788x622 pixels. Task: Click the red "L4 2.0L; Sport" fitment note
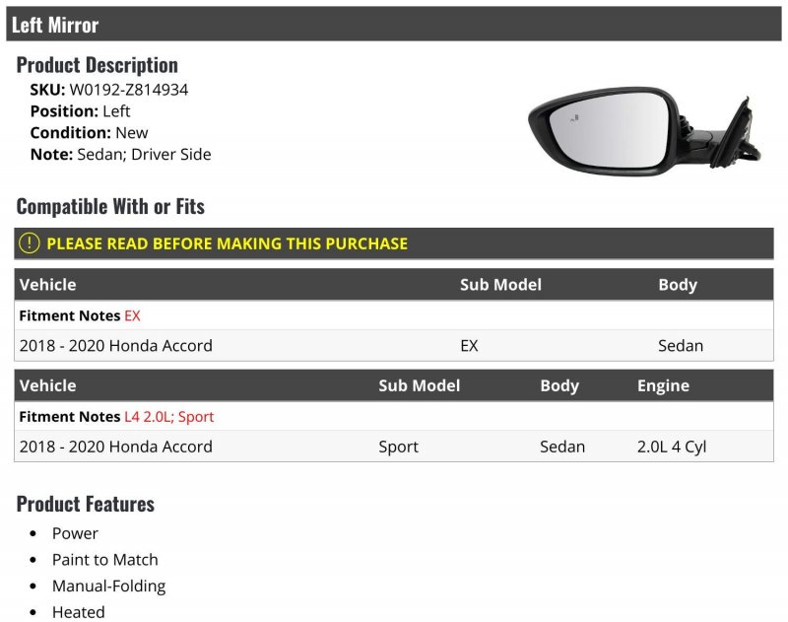coord(168,417)
